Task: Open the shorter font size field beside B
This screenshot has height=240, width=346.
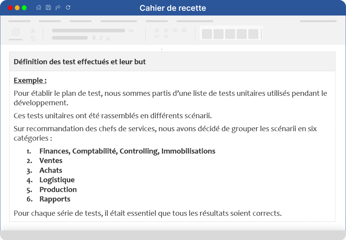Action: (x=70, y=38)
